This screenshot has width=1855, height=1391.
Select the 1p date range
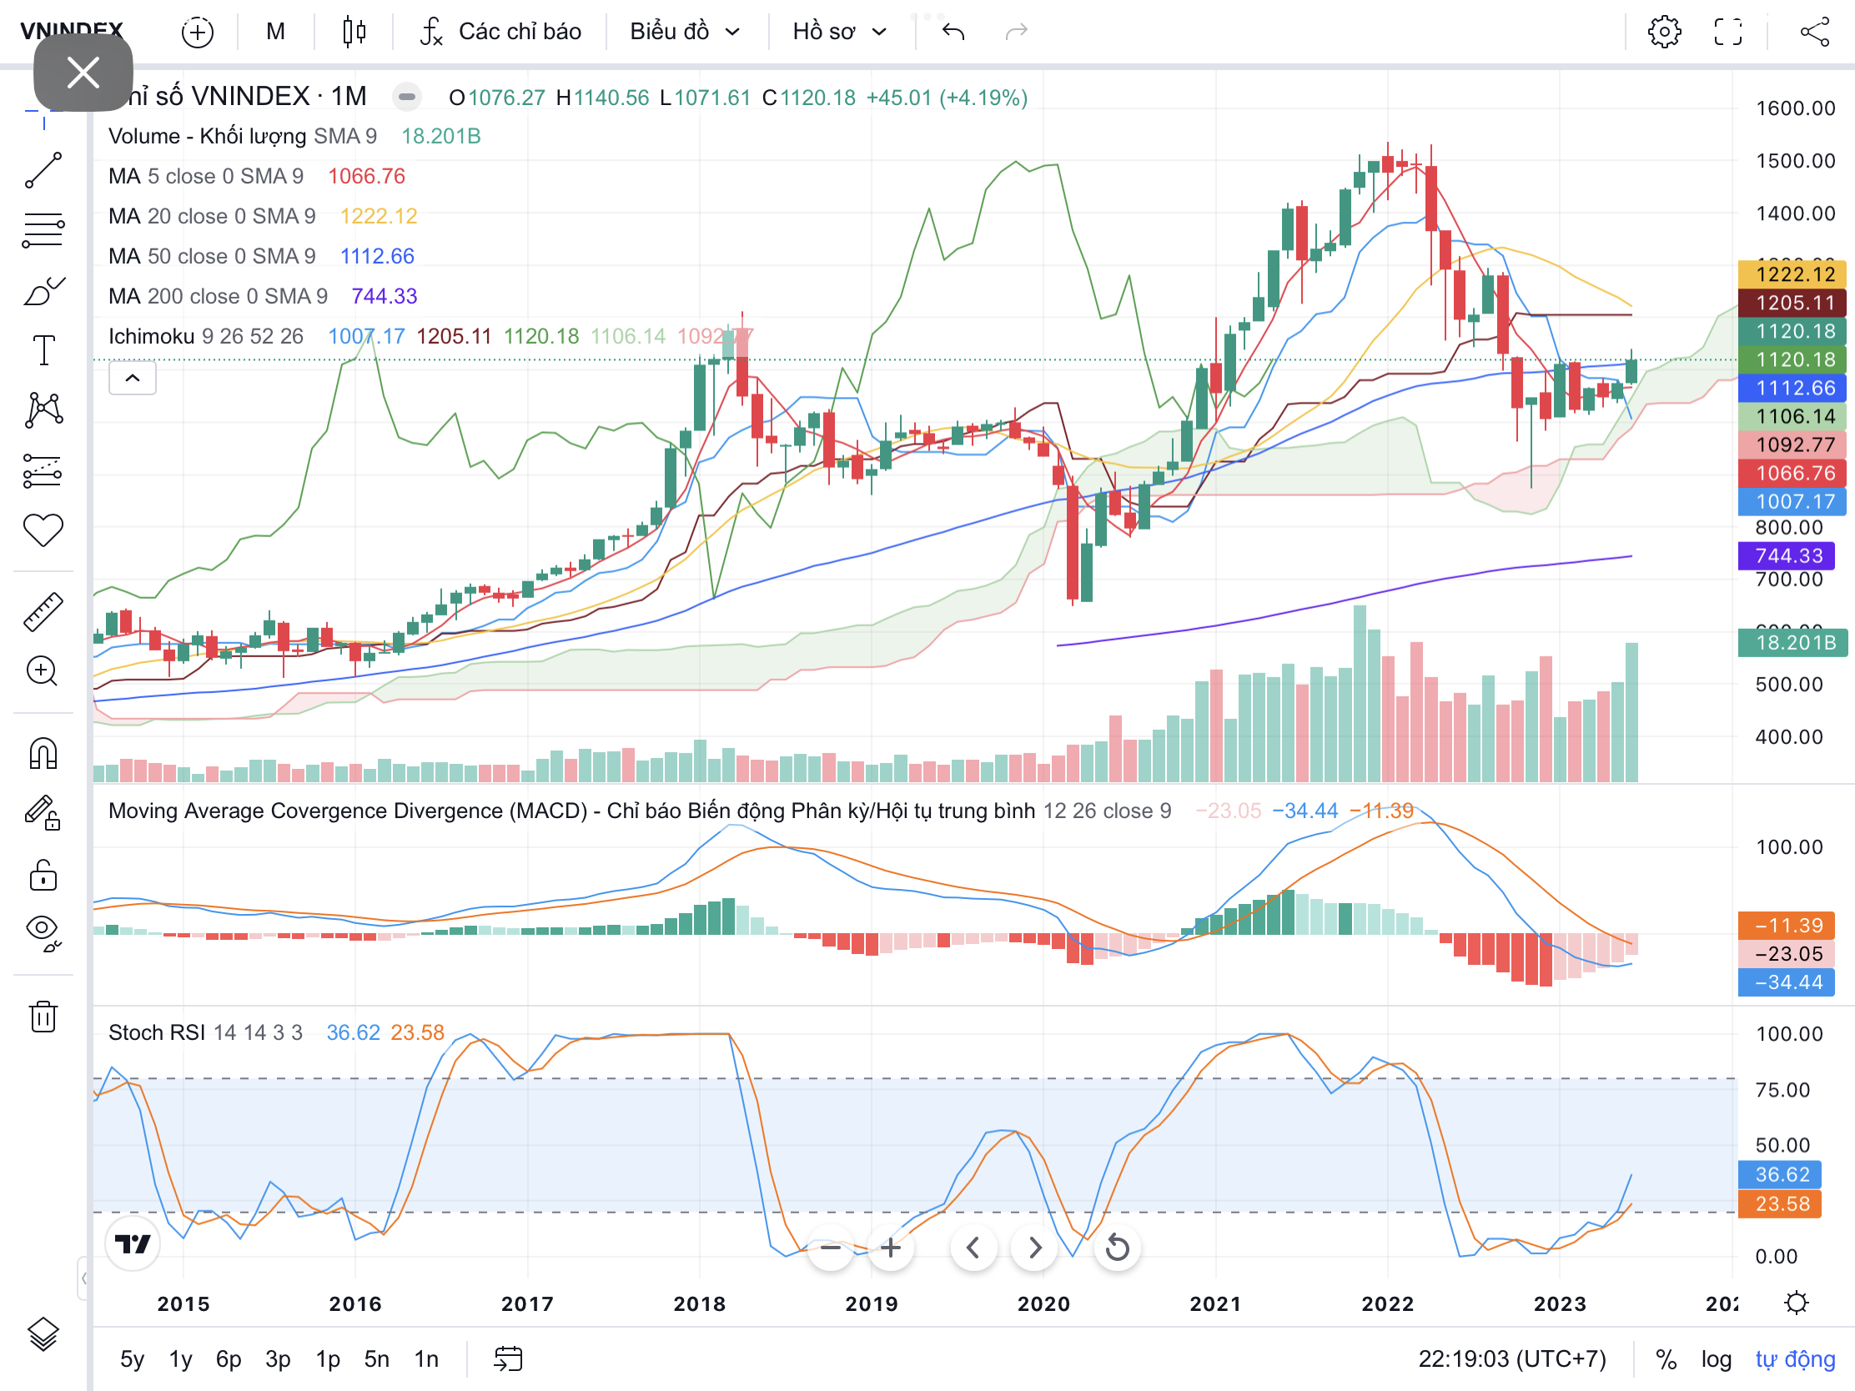tap(328, 1358)
